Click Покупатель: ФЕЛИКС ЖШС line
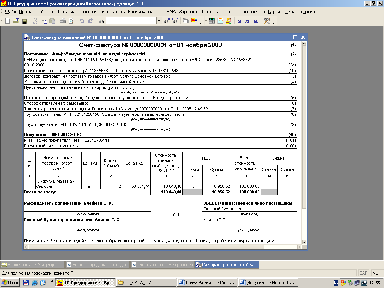The image size is (384, 288). click(x=160, y=135)
